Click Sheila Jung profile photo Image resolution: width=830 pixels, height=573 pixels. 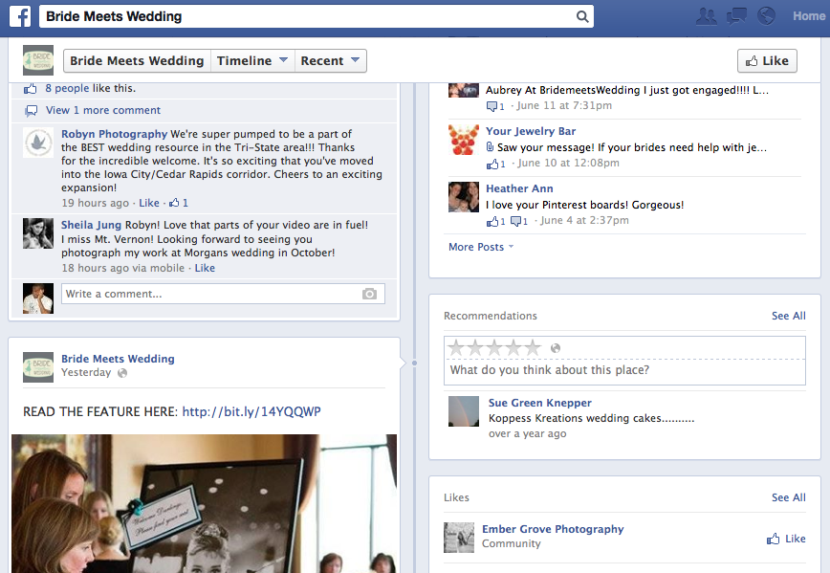point(38,233)
